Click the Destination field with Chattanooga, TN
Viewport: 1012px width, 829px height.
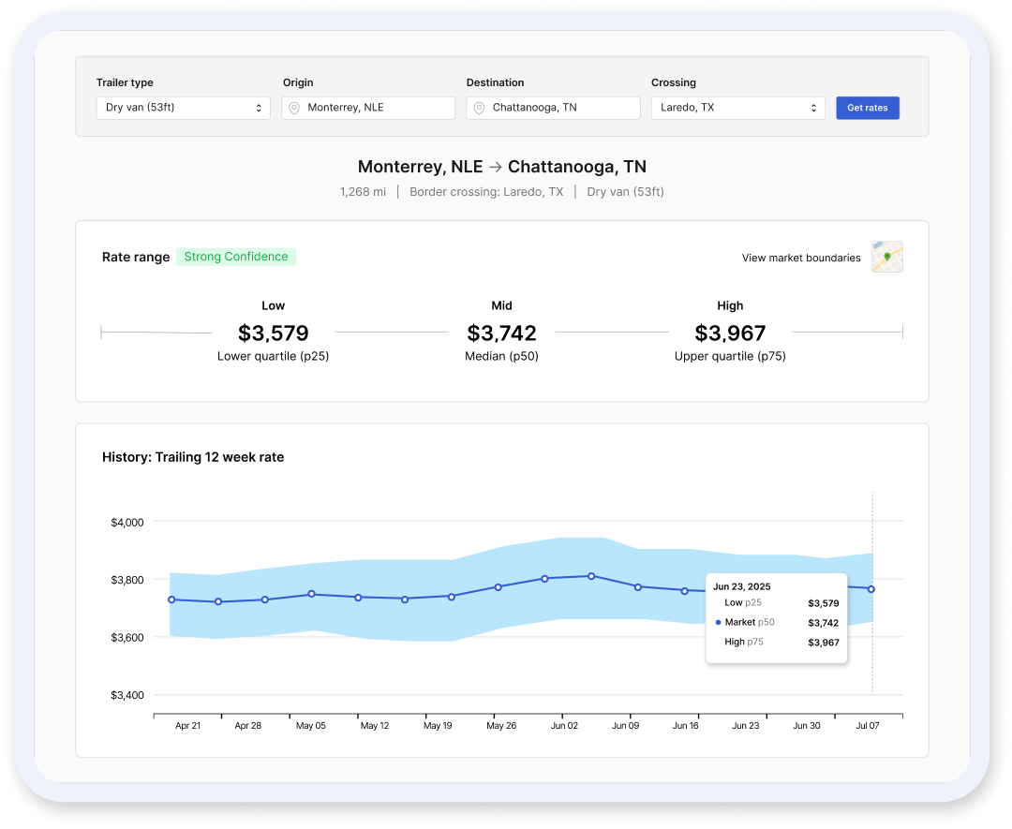click(x=559, y=108)
